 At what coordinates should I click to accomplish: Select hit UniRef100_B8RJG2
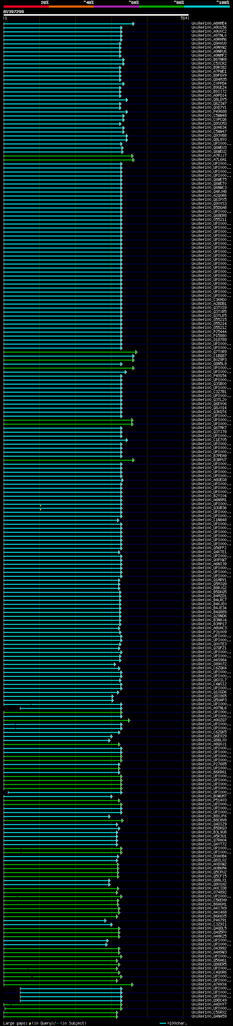(209, 588)
